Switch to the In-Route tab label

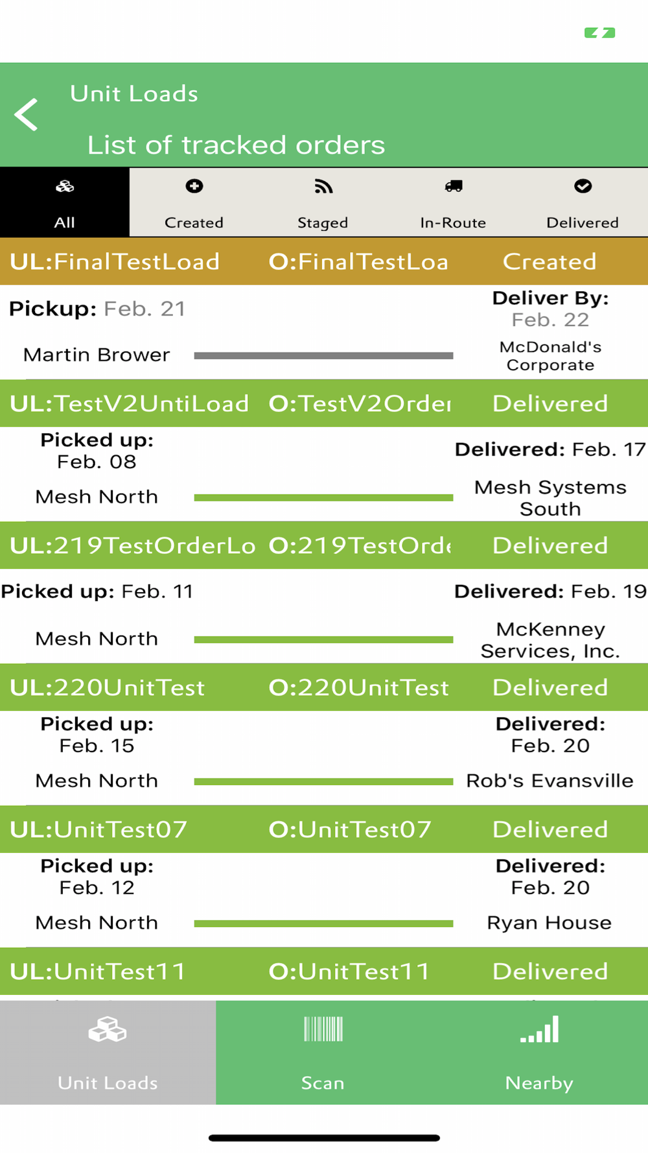click(453, 222)
